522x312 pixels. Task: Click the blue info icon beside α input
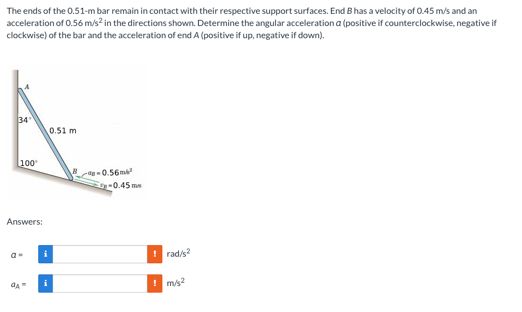pyautogui.click(x=46, y=254)
